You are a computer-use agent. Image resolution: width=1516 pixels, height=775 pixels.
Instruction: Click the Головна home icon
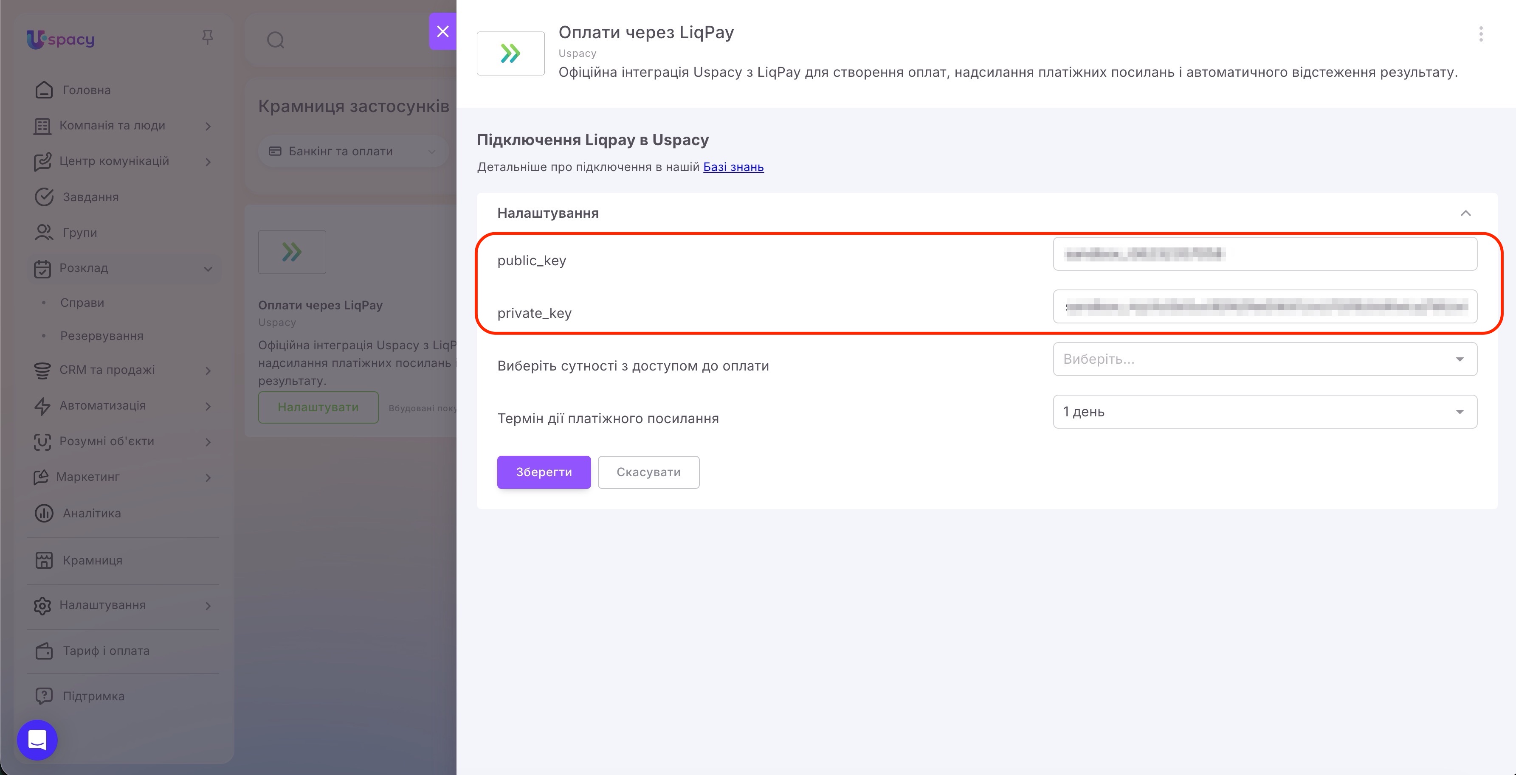[44, 90]
